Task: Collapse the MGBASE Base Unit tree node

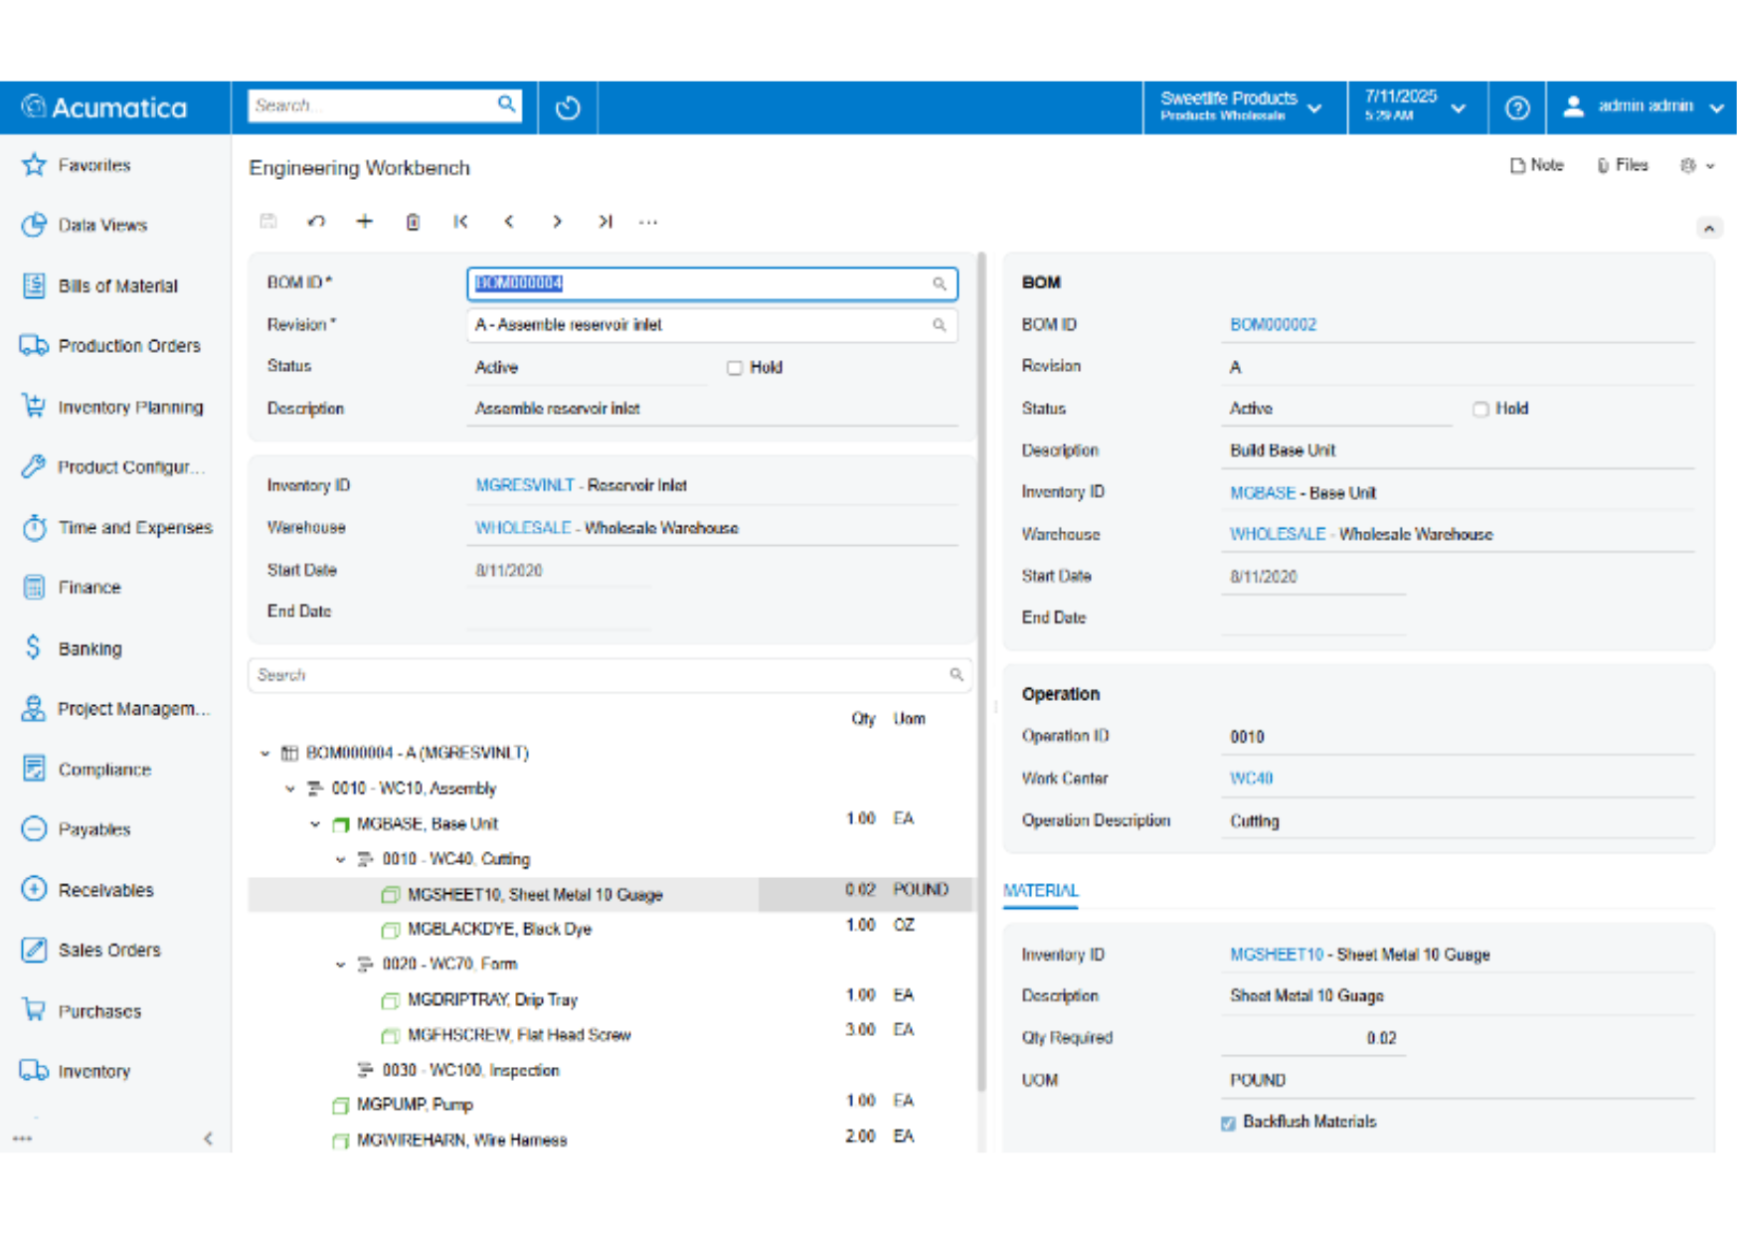Action: pyautogui.click(x=315, y=824)
